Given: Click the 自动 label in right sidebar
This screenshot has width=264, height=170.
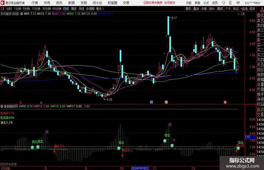Looking at the screenshot, I should (260, 110).
